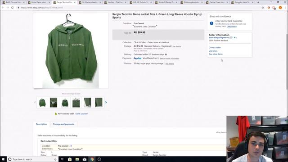The image size is (288, 162).
Task: Open the seller's username profile link
Action: coord(219,38)
